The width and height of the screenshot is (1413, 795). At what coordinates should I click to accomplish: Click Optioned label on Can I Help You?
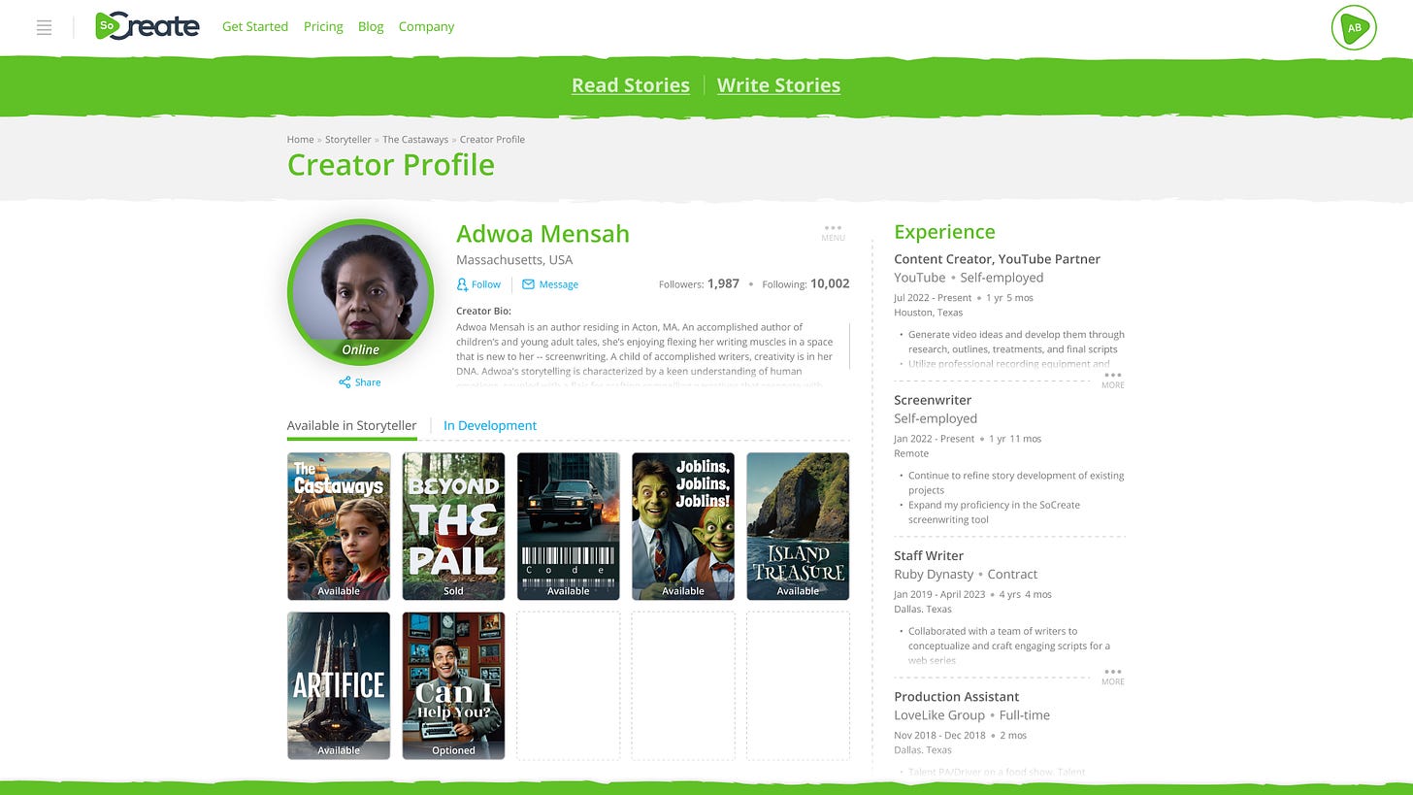[453, 750]
